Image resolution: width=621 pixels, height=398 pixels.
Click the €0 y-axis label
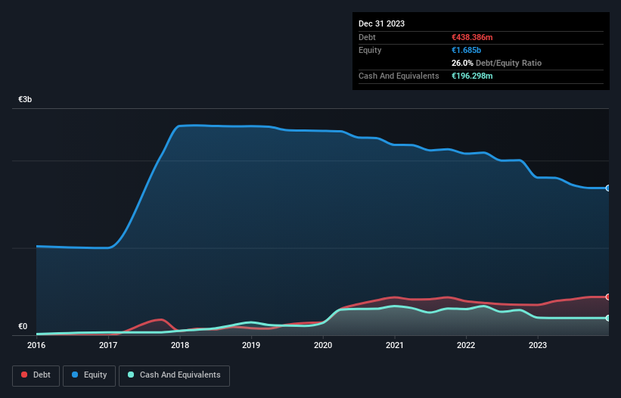coord(23,326)
